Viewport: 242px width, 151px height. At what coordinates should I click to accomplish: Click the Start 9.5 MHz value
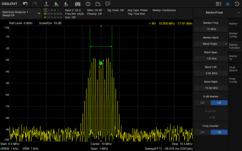[10, 144]
